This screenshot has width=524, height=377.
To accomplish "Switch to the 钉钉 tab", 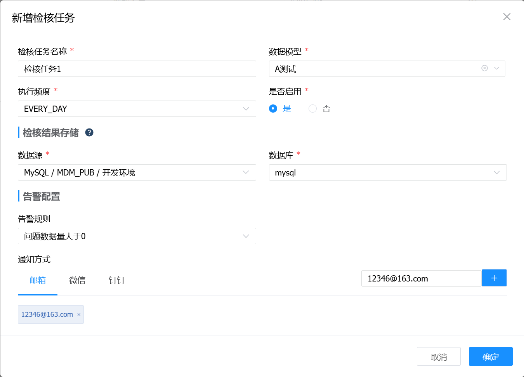I will [x=116, y=280].
